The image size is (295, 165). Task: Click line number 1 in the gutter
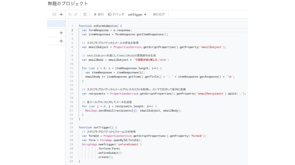coord(72,26)
